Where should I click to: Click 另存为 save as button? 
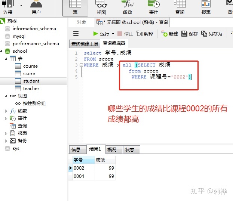tap(212, 34)
